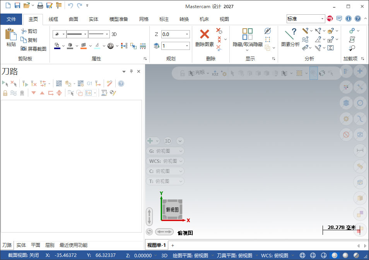The width and height of the screenshot is (369, 260).
Task: Click the New file icon
Action: click(x=8, y=5)
